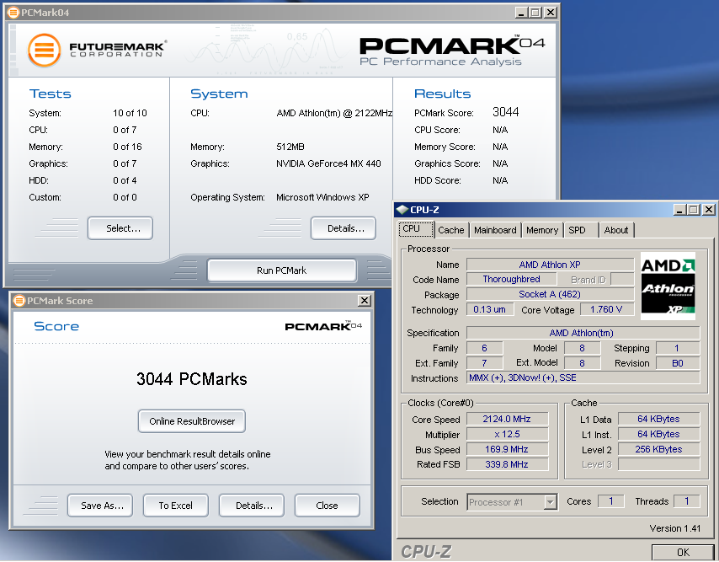Click the Graphics text NVIDIA GeForce4 MX 440
This screenshot has width=719, height=562.
click(328, 163)
